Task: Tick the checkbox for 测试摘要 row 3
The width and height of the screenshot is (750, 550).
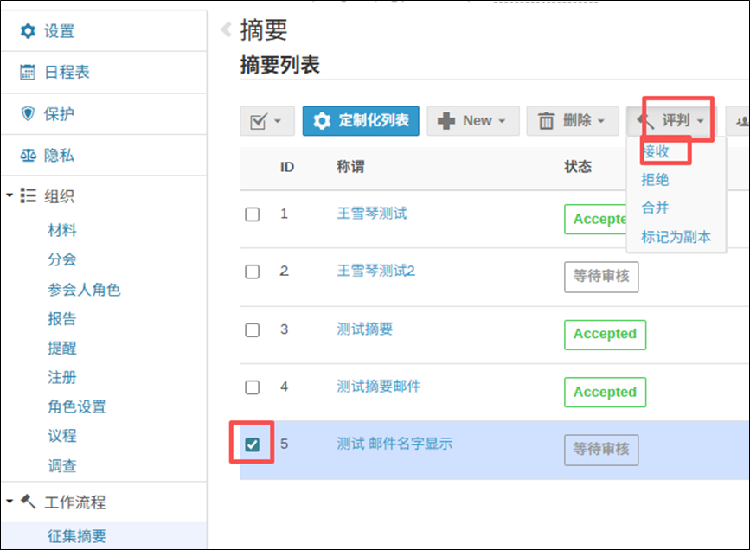Action: point(252,329)
